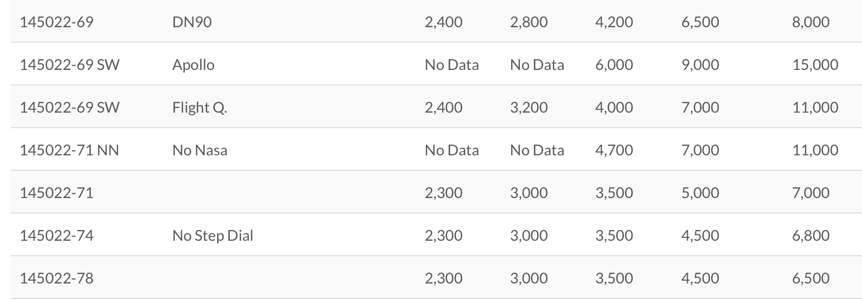Click the 6,800 value in No Step Dial row
The image size is (862, 300).
tap(811, 235)
